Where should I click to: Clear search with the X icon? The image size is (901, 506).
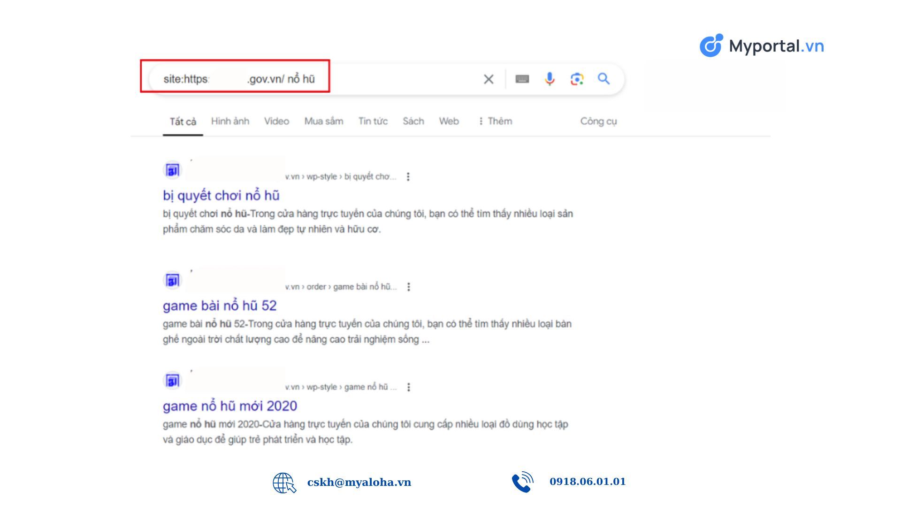[x=489, y=79]
